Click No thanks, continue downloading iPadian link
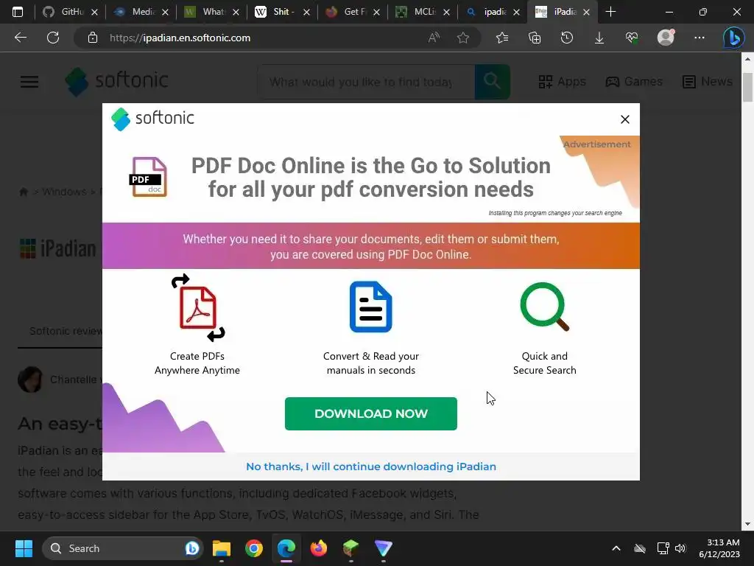Screen dimensions: 754x566 pos(371,467)
